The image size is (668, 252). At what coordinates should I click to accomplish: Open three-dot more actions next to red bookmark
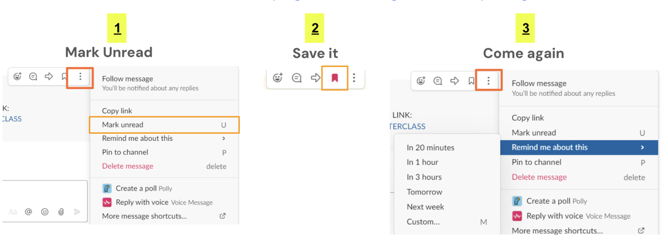click(354, 78)
